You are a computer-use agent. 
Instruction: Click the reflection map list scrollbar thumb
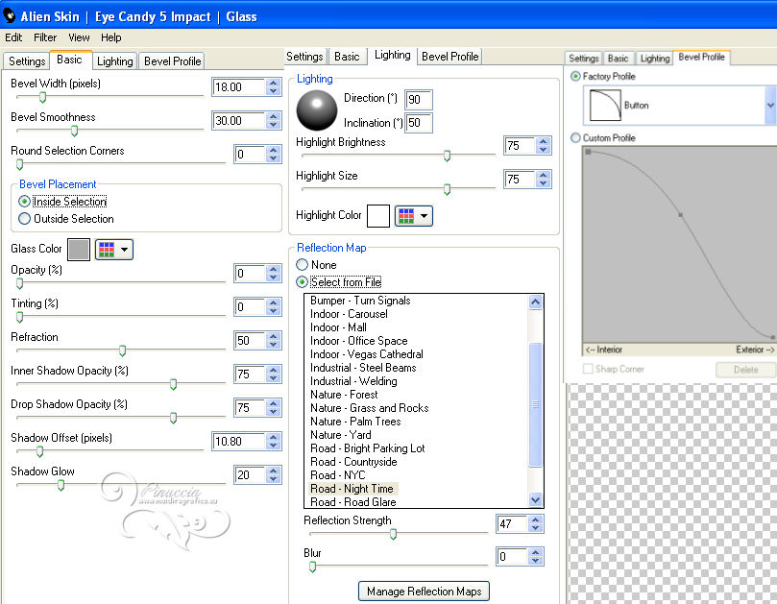pos(535,404)
